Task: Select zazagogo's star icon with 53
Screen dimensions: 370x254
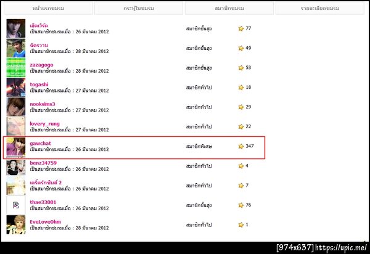Action: pos(241,68)
